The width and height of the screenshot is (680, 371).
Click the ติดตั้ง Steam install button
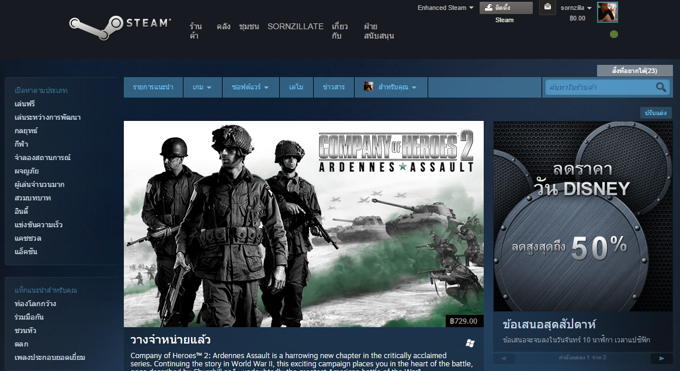(506, 8)
